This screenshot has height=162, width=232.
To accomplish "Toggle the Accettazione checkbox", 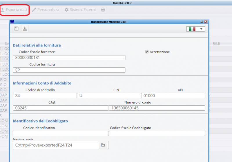I will tap(147, 52).
